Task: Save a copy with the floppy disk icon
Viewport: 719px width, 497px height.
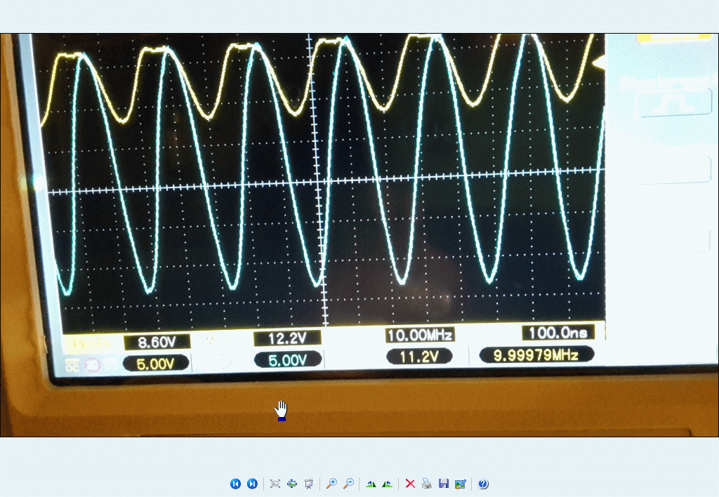Action: [443, 484]
